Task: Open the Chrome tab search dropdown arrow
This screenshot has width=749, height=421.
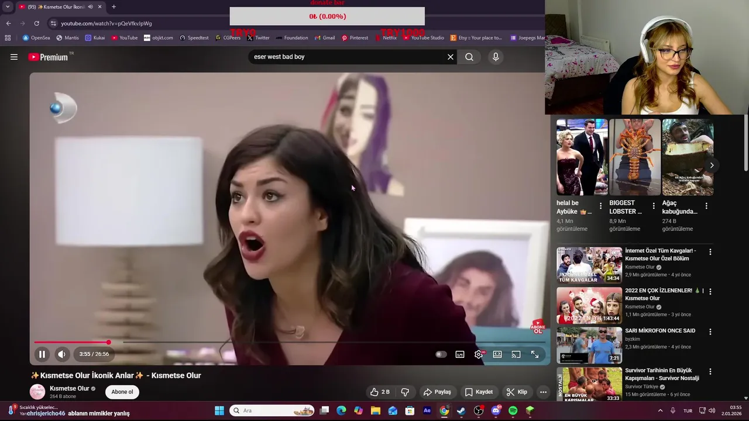Action: tap(8, 7)
